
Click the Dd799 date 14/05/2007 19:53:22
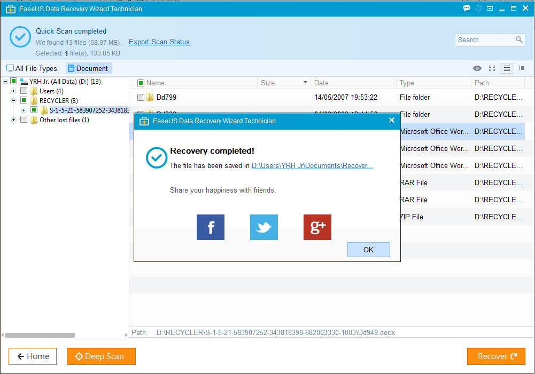click(346, 97)
